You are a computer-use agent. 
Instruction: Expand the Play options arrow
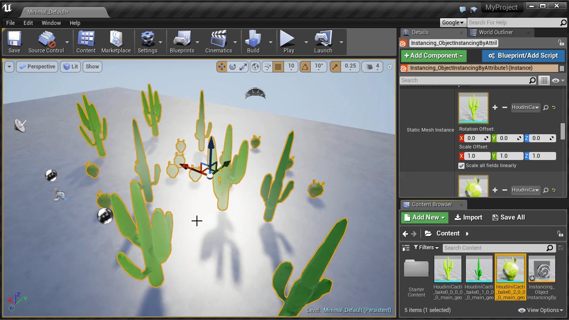point(306,42)
